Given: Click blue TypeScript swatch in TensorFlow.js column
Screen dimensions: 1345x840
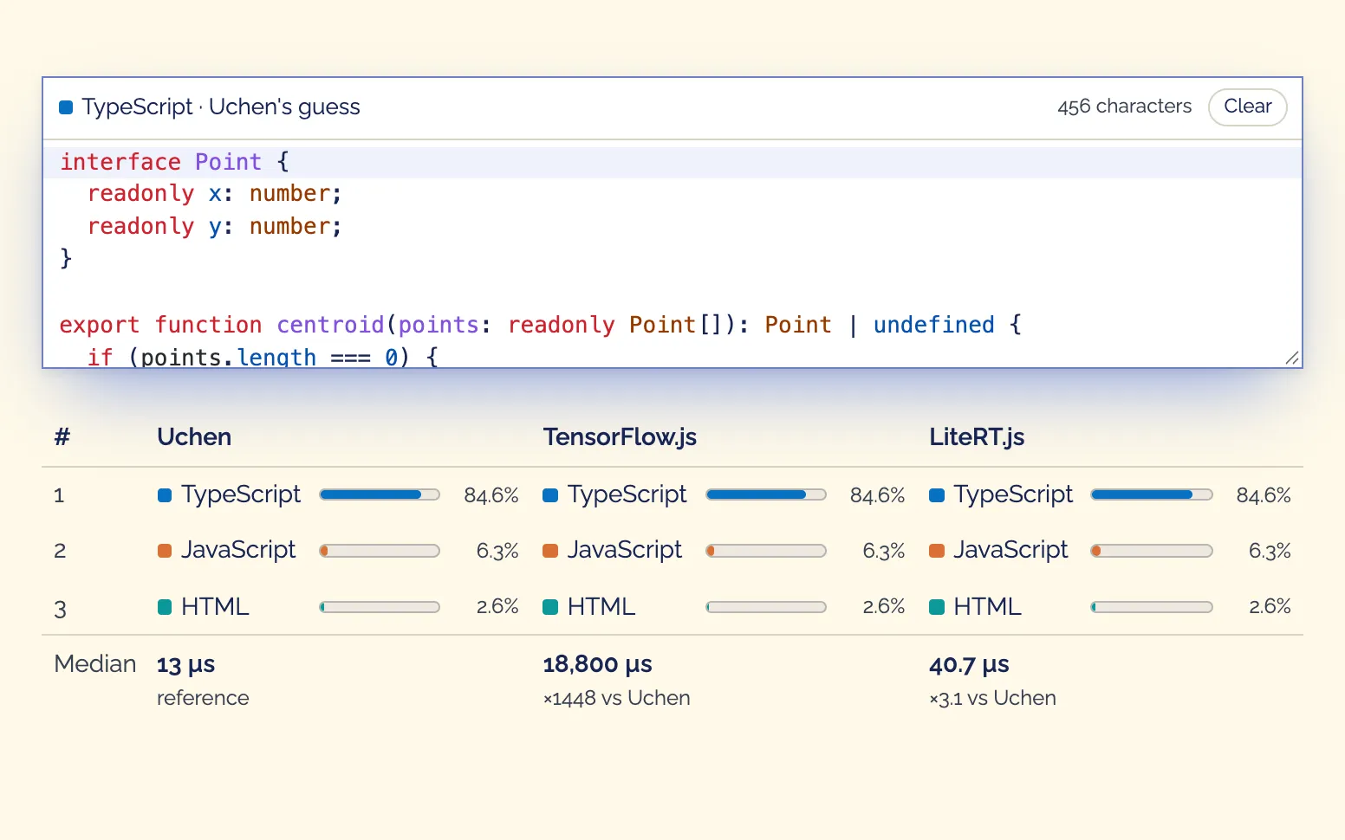Looking at the screenshot, I should coord(550,495).
